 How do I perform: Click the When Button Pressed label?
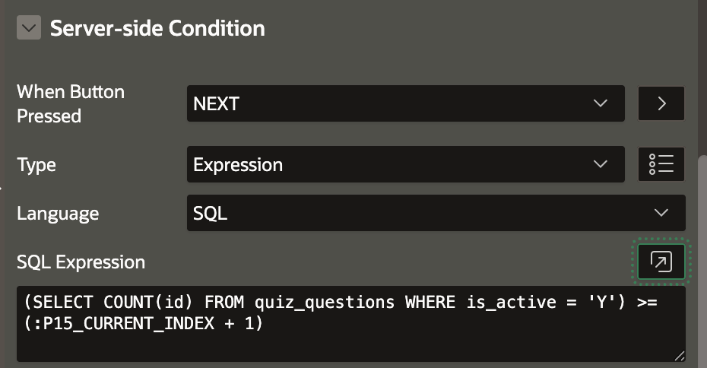point(71,103)
